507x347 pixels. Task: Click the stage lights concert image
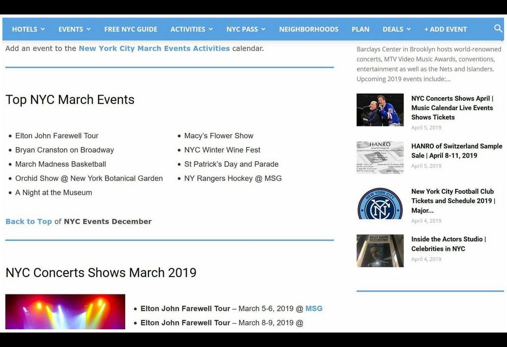(x=65, y=312)
